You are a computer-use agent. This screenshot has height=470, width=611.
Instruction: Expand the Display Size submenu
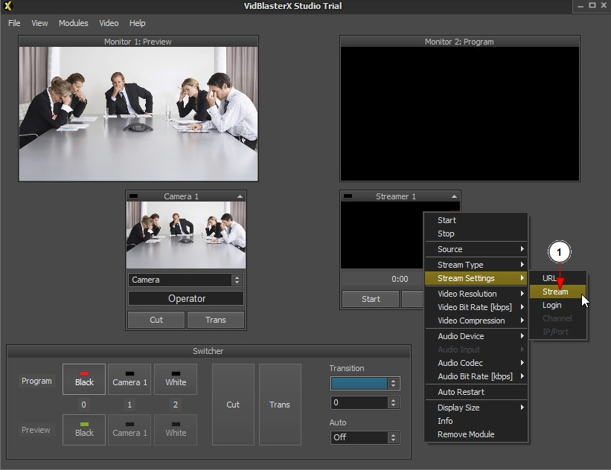coord(476,408)
